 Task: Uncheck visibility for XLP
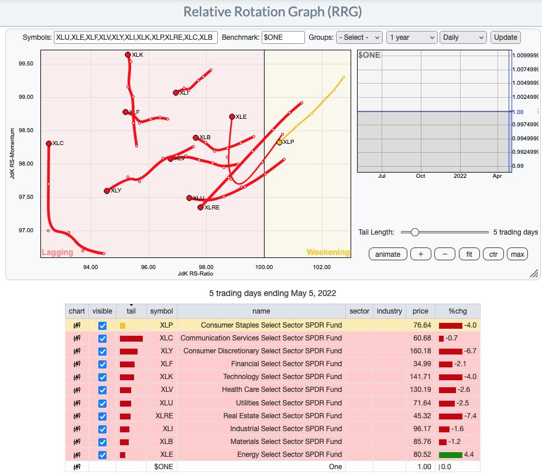click(102, 325)
